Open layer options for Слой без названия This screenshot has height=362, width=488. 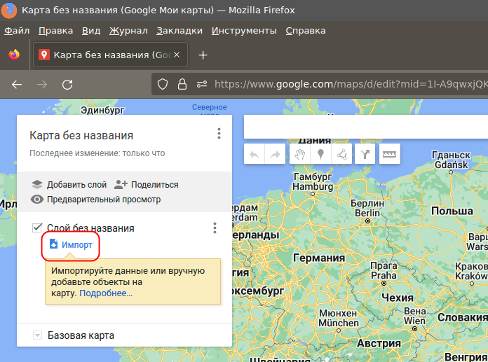click(215, 228)
